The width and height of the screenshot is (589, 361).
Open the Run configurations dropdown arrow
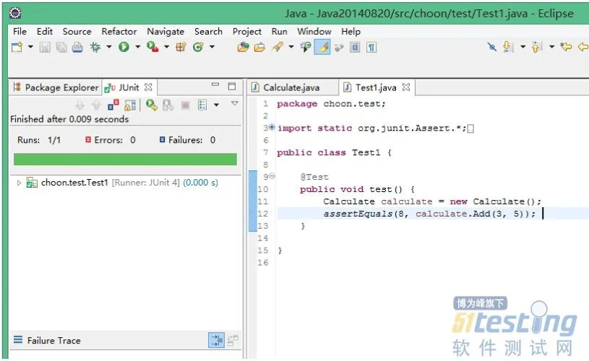[137, 47]
